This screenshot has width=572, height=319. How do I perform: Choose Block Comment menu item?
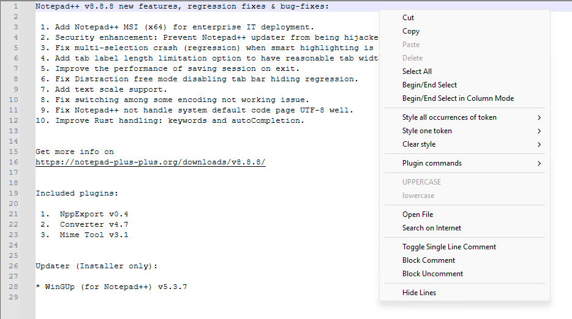(429, 260)
